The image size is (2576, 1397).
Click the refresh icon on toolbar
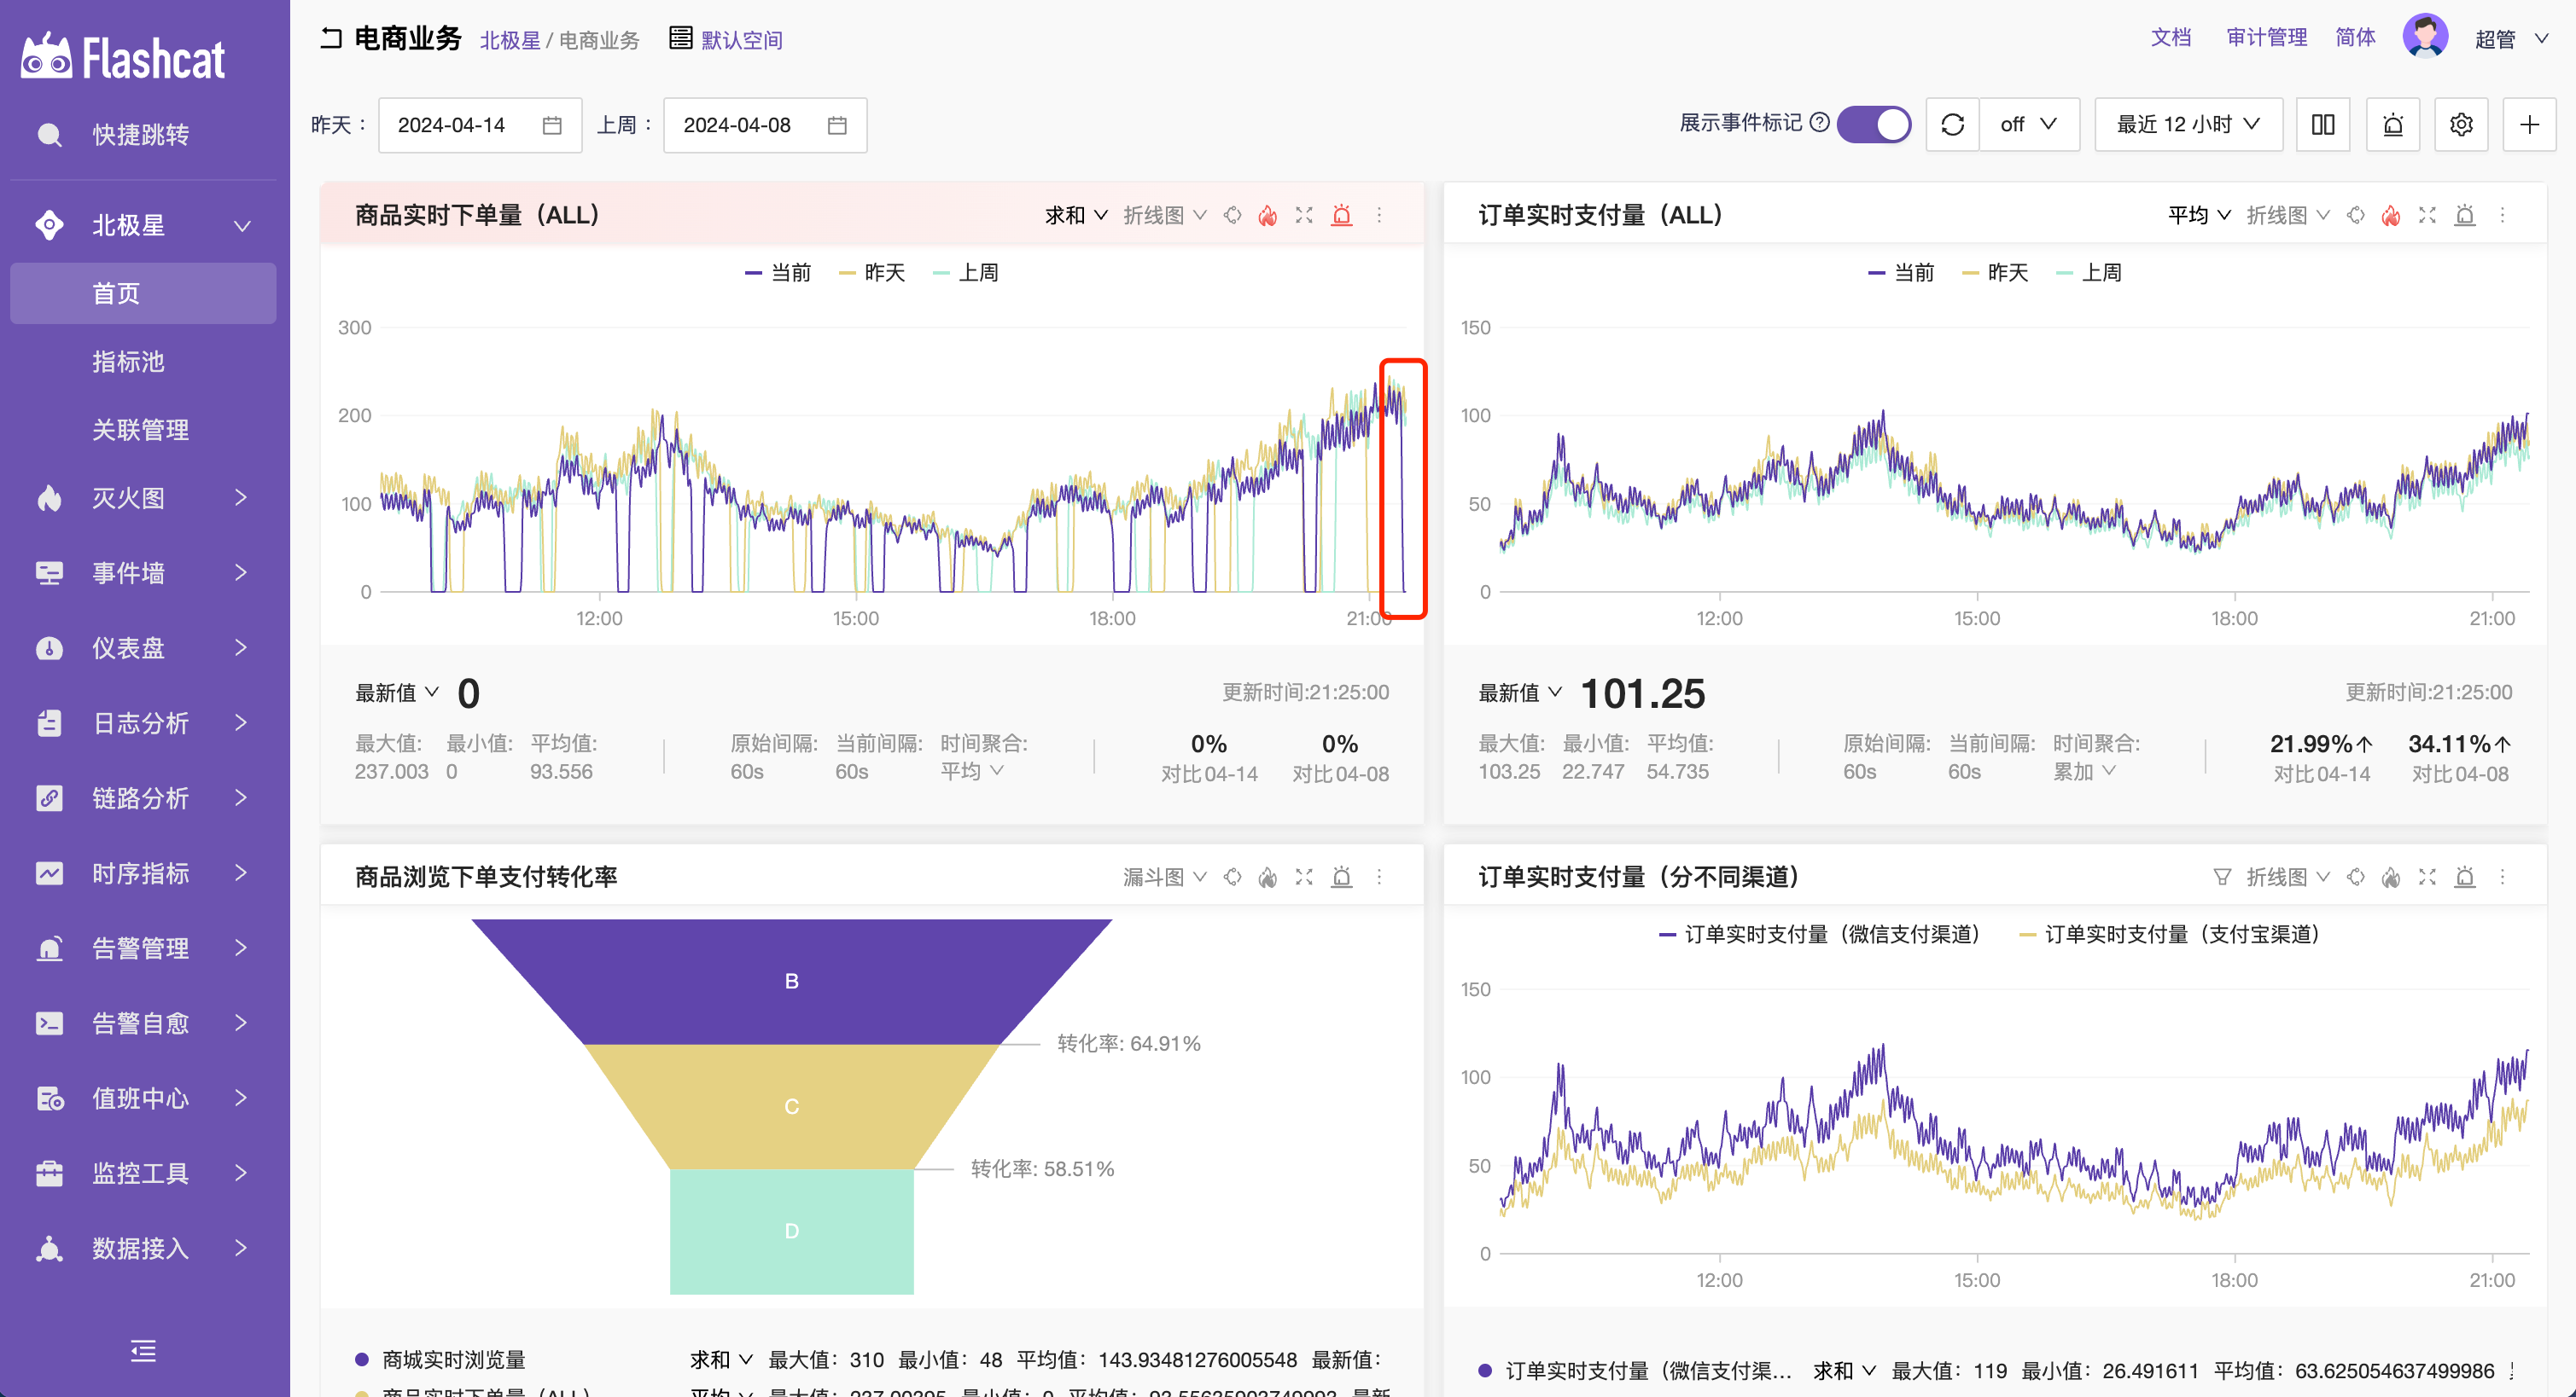pyautogui.click(x=1953, y=122)
